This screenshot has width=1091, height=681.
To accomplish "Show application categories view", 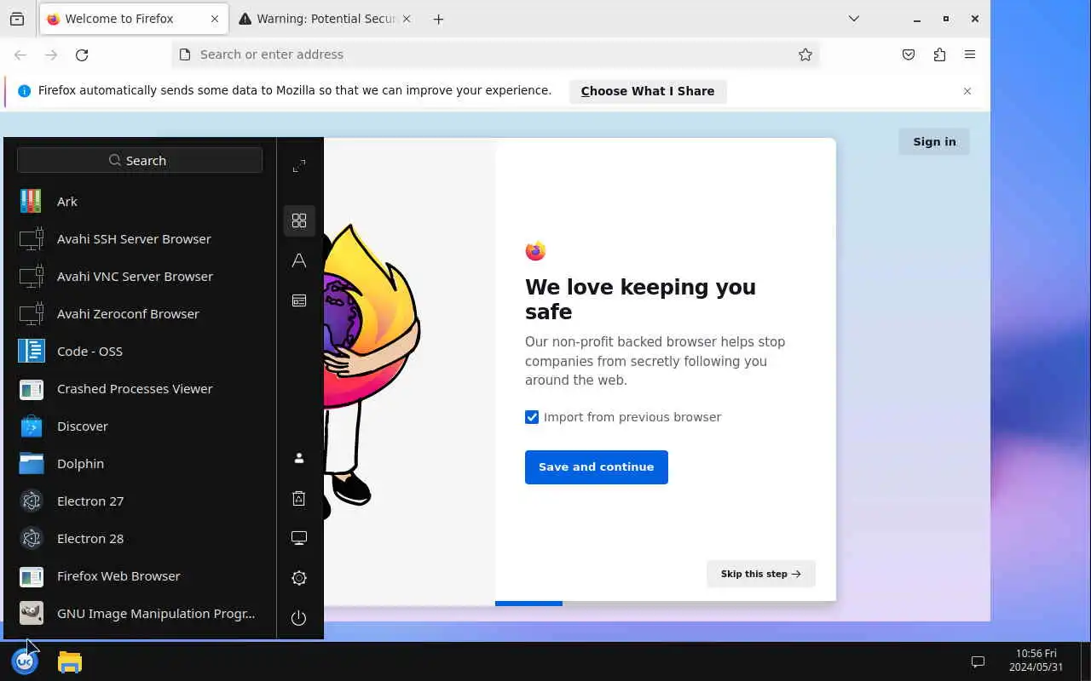I will coord(299,300).
